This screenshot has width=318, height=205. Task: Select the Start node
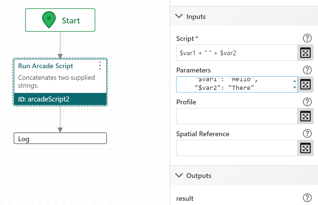60,20
